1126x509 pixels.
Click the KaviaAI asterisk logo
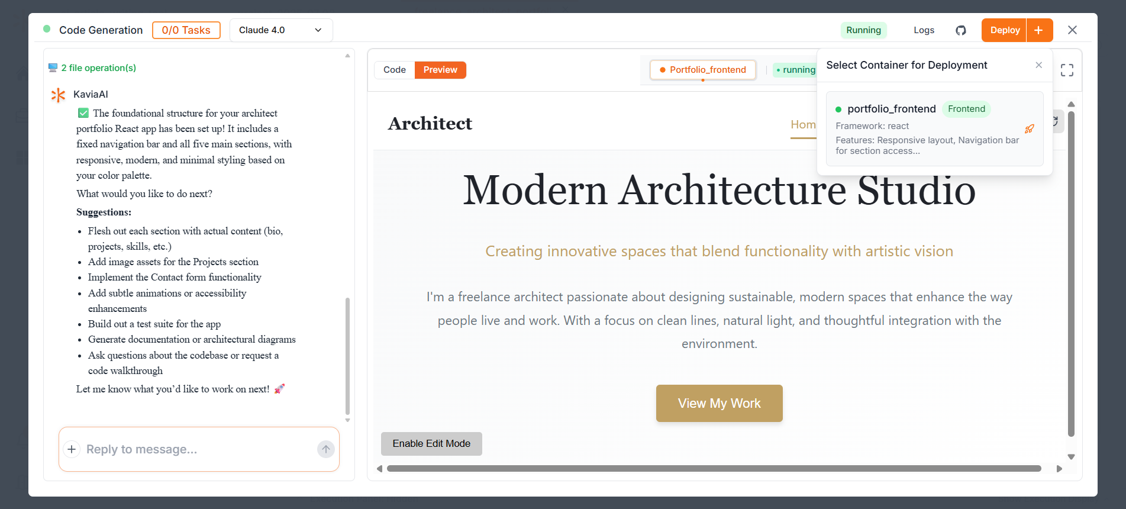point(58,95)
